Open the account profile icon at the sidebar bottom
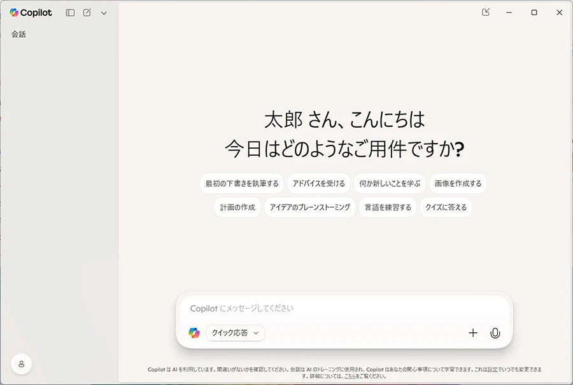Image resolution: width=573 pixels, height=385 pixels. [x=21, y=364]
